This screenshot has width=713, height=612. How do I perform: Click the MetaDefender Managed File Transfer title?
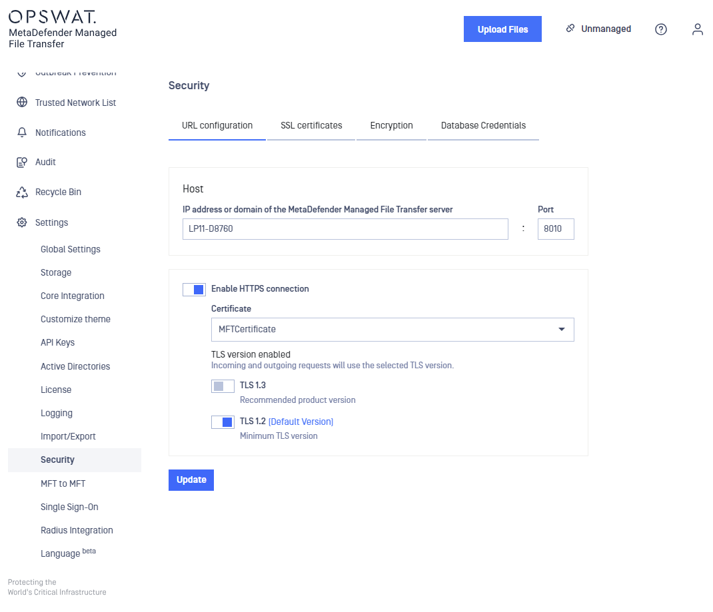(63, 38)
